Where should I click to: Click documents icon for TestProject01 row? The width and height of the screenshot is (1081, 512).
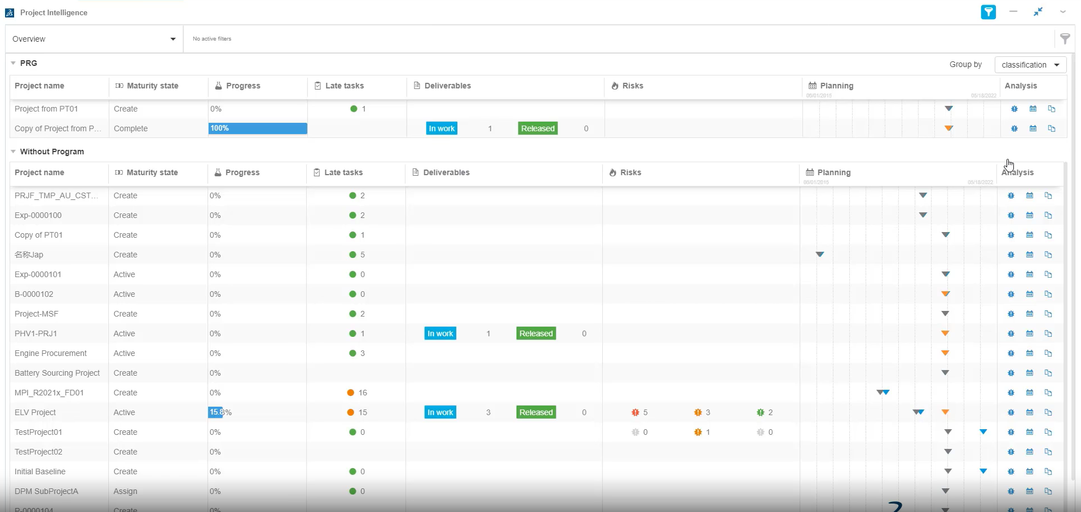click(1048, 432)
